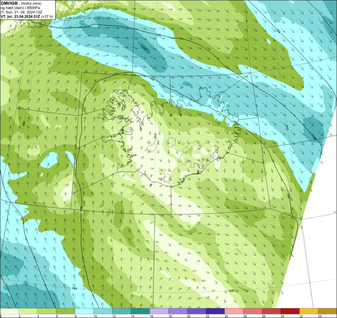The width and height of the screenshot is (337, 318).
Task: Click legend scale value "26"
Action: [x=245, y=316]
